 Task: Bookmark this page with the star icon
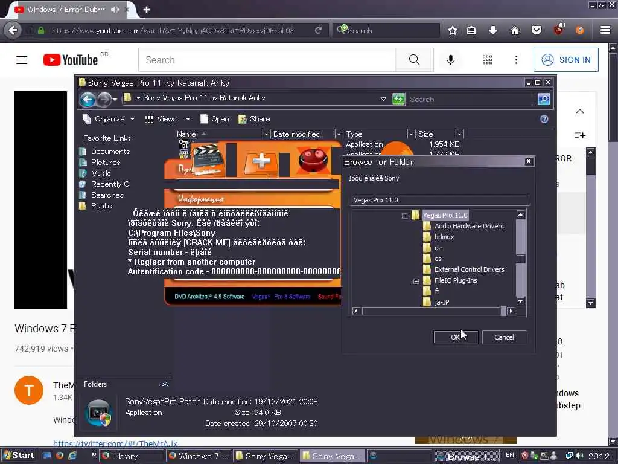tap(453, 30)
